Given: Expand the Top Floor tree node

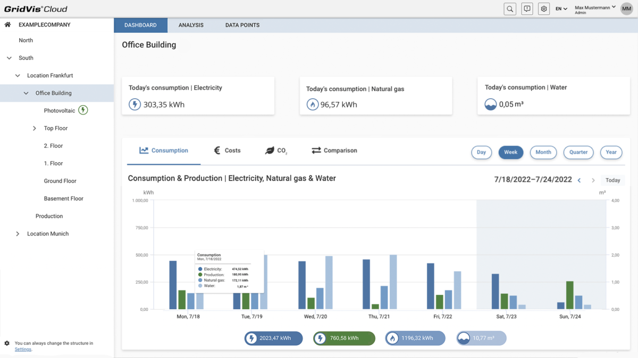Looking at the screenshot, I should pyautogui.click(x=35, y=128).
